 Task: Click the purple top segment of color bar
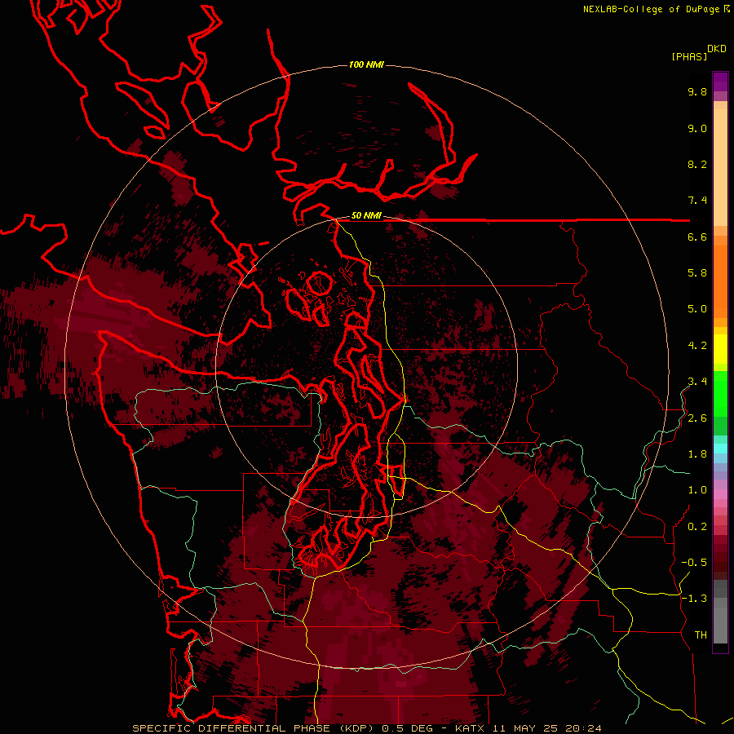pos(720,82)
